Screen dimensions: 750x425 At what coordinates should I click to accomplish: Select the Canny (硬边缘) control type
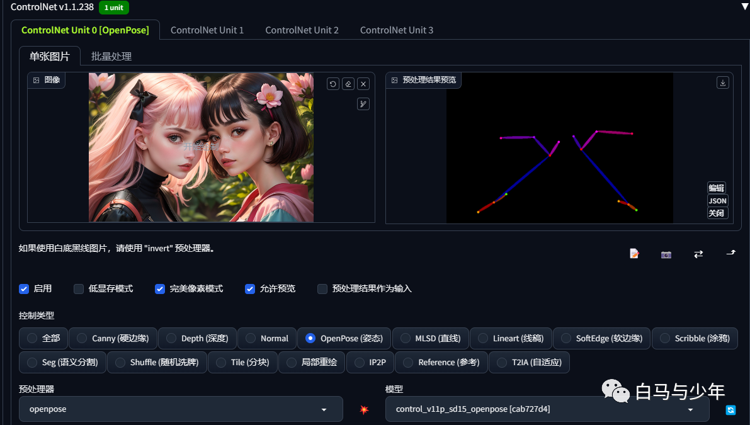113,338
